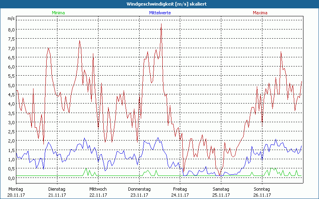Click the Montag day label
Viewport: 319px width, 199px height.
click(x=16, y=189)
